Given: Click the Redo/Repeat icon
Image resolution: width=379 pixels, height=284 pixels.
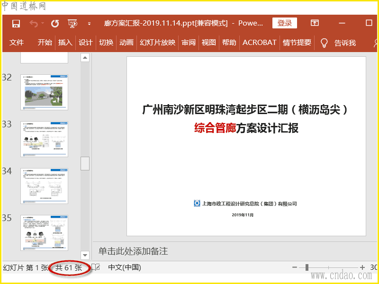Looking at the screenshot, I should coord(55,23).
